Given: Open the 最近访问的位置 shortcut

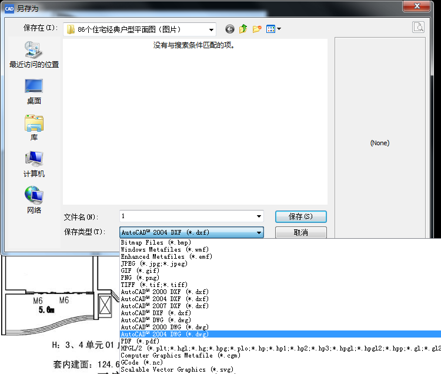Looking at the screenshot, I should [x=34, y=55].
